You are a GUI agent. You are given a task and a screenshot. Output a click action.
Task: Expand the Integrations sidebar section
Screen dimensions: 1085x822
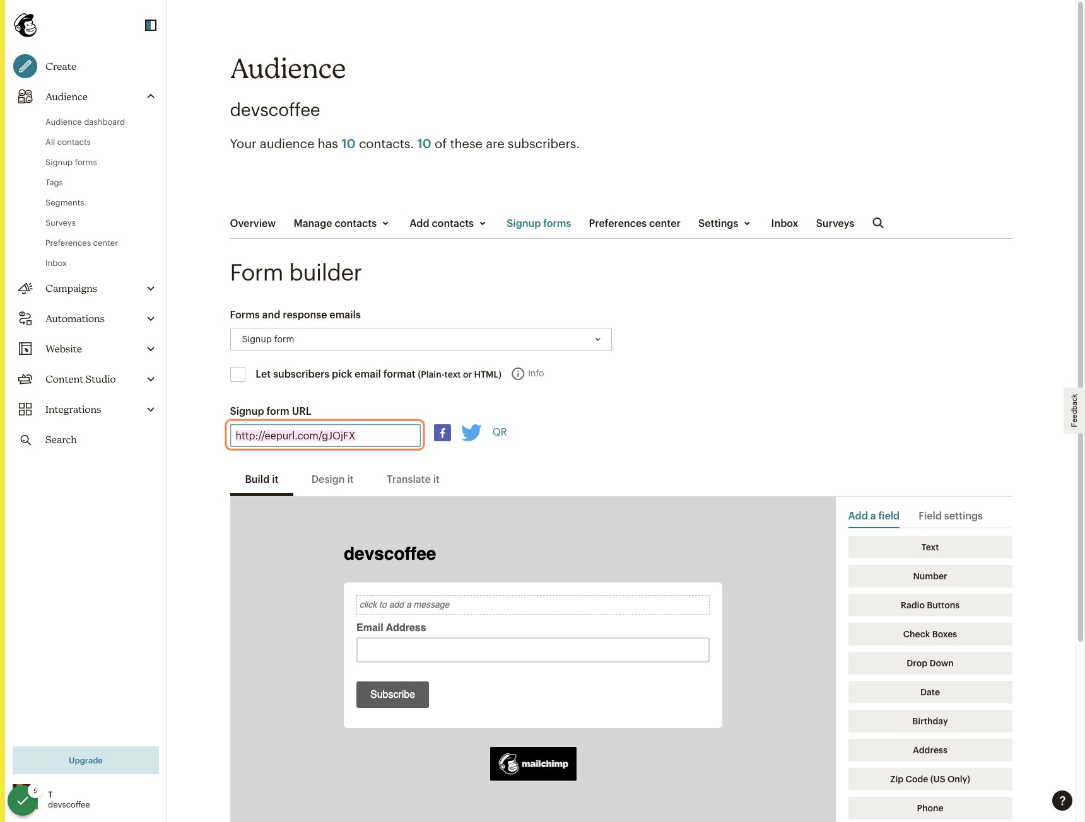click(x=151, y=409)
